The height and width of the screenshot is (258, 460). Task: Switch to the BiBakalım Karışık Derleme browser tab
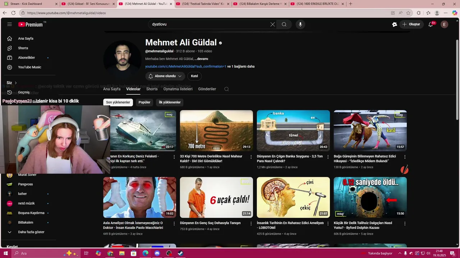(259, 4)
